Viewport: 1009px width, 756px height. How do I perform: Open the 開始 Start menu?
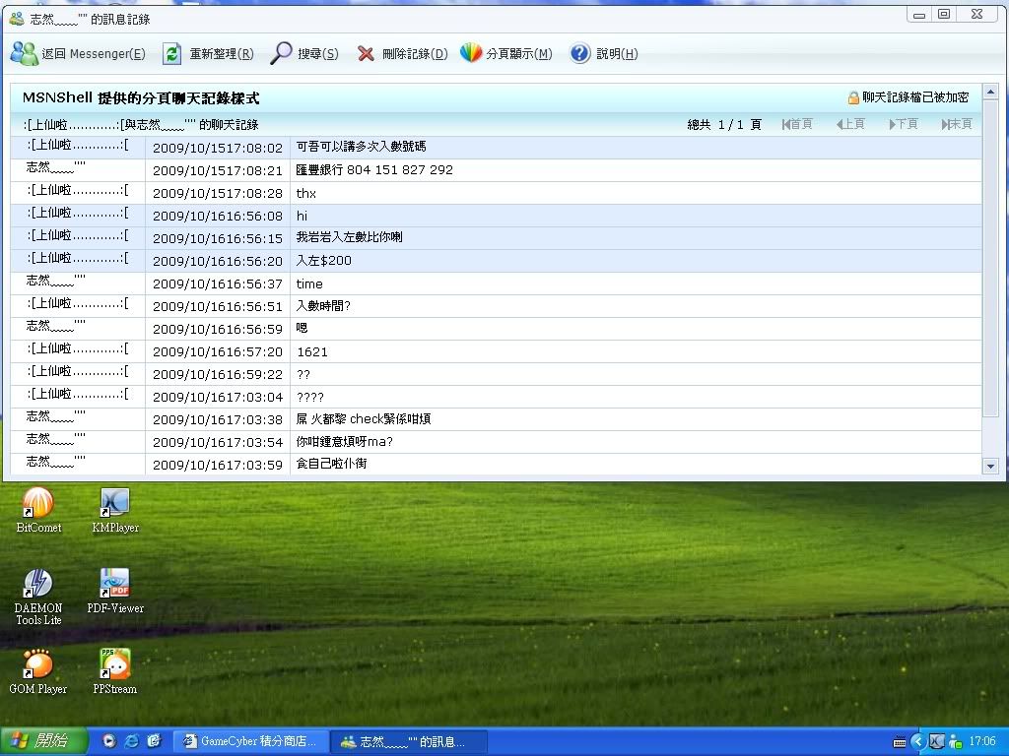click(43, 741)
